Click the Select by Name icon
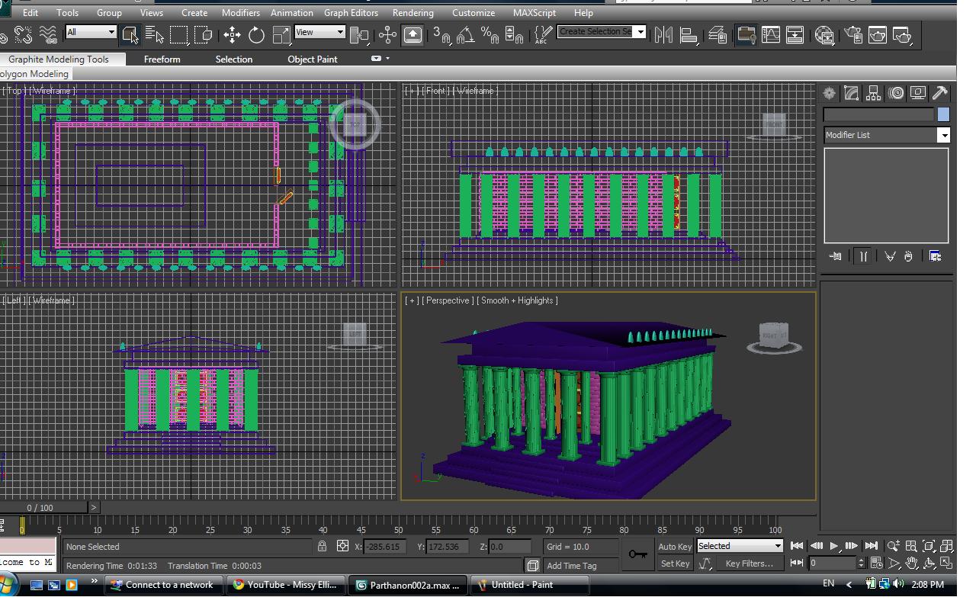This screenshot has height=610, width=976. [x=154, y=35]
